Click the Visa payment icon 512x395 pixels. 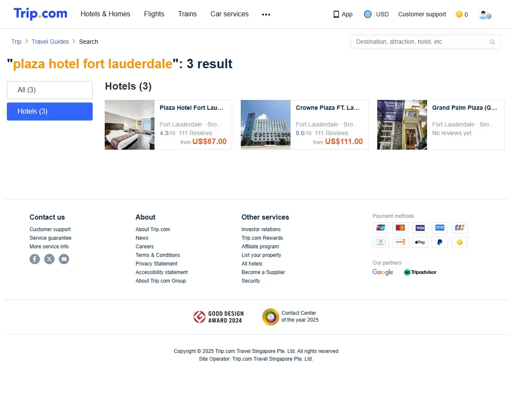pos(420,228)
